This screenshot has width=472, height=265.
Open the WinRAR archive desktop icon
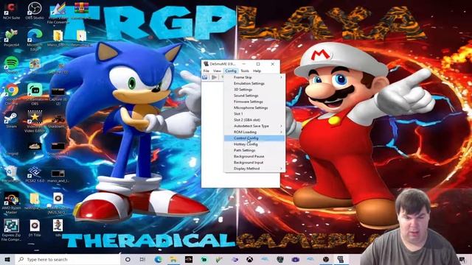click(x=81, y=10)
